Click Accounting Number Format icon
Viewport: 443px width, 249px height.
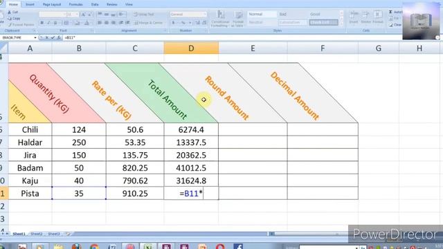coord(174,23)
